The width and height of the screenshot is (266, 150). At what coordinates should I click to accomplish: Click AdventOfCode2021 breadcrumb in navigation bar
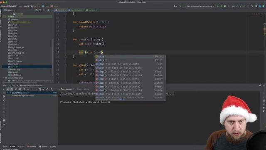[9, 6]
